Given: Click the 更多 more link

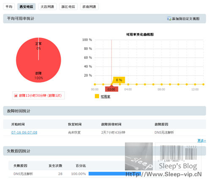Looking at the screenshot, I should coord(202,140).
